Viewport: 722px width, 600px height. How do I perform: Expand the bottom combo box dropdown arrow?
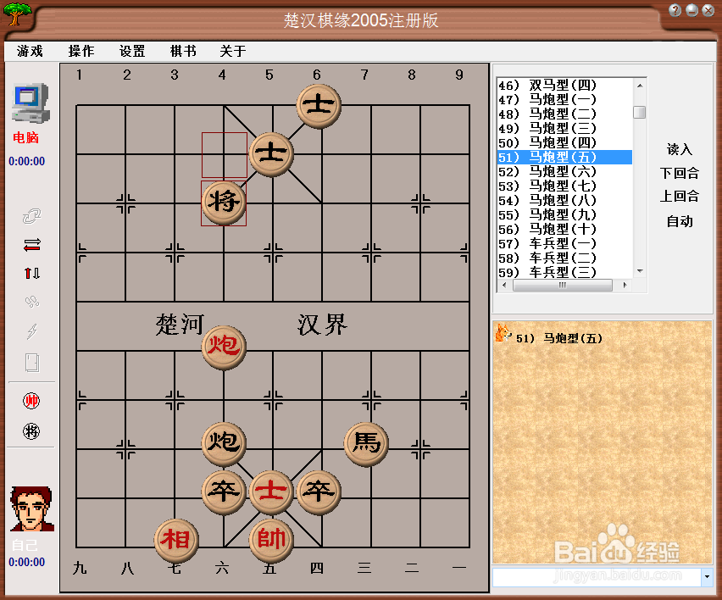(707, 577)
